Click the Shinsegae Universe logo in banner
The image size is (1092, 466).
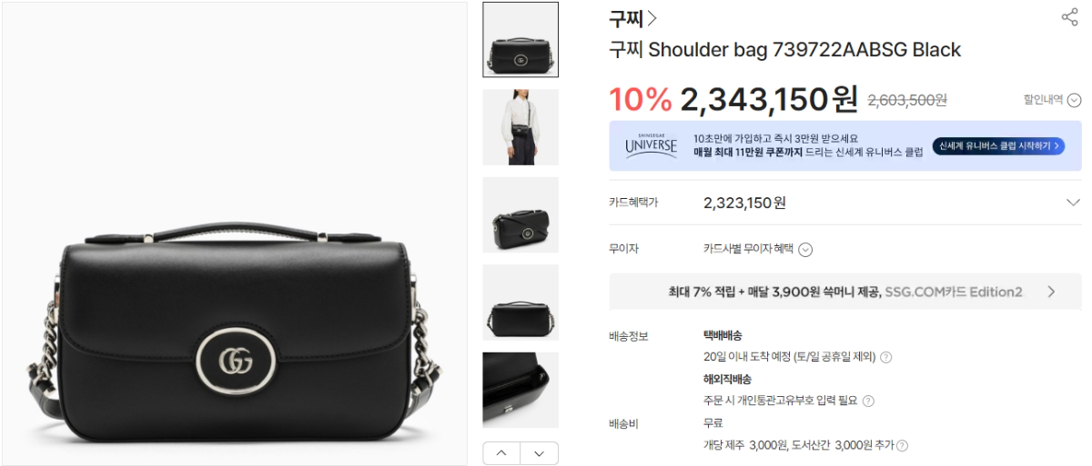(x=651, y=145)
